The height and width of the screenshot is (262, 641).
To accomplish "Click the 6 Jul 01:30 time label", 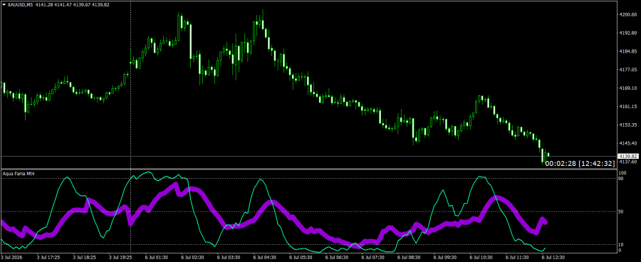I will coord(156,258).
